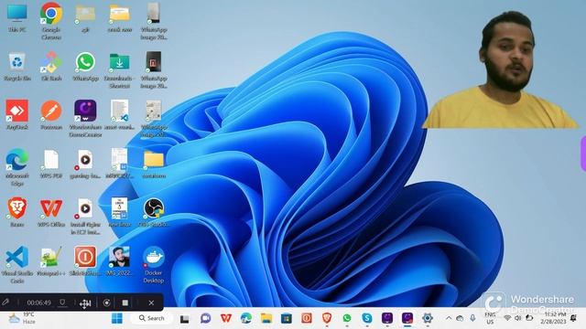Open the notification bell in the tray
Viewport: 586px width, 329px height.
click(x=573, y=318)
